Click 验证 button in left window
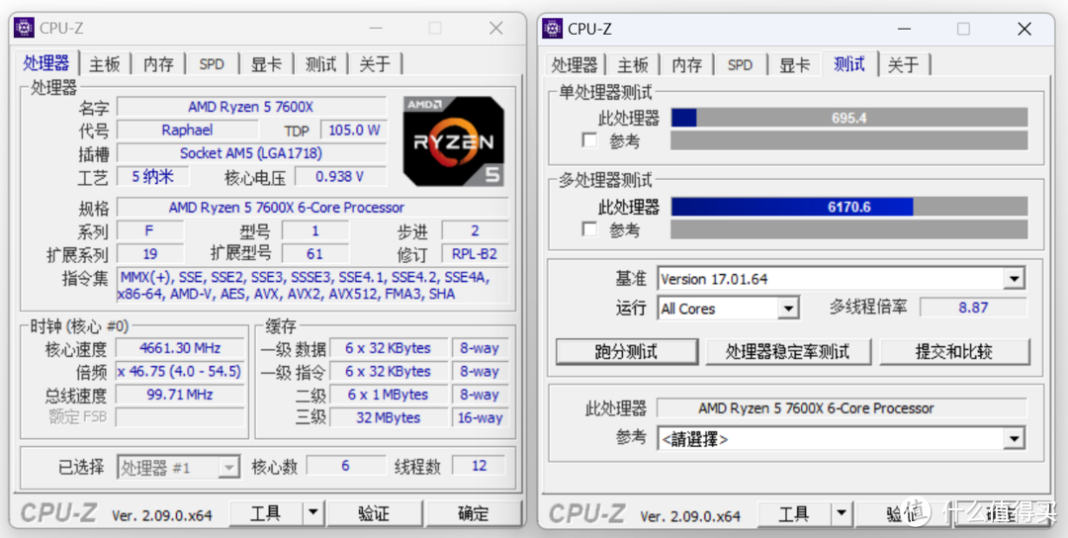The image size is (1068, 538). click(373, 513)
